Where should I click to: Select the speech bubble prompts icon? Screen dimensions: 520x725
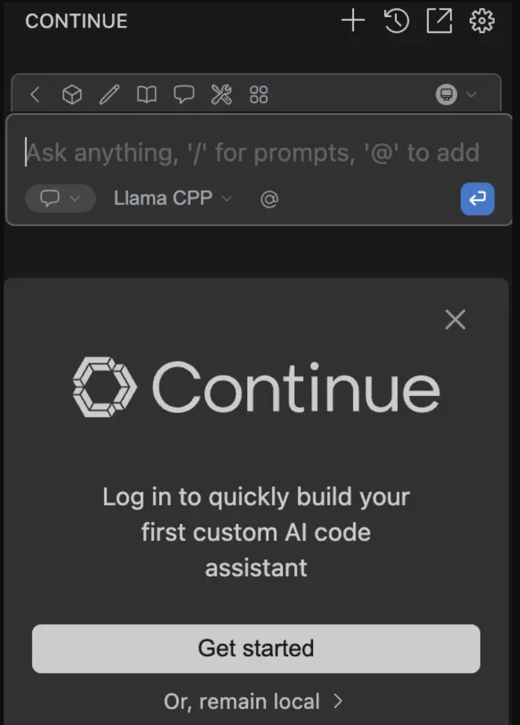click(184, 95)
